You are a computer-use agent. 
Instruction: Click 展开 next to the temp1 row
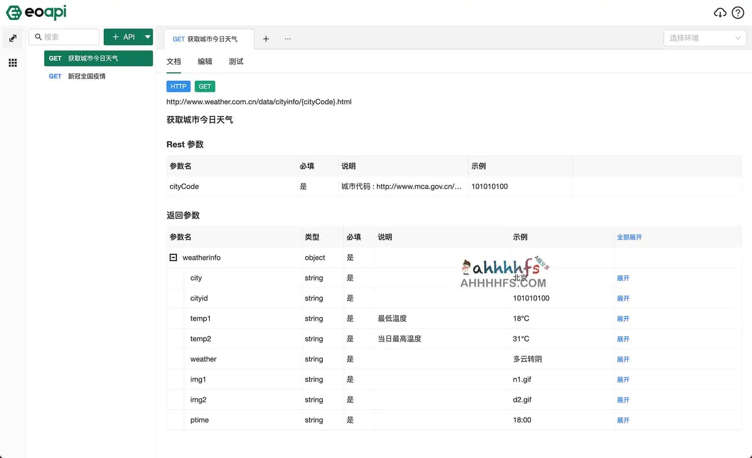click(623, 318)
